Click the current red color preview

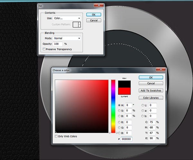point(124,91)
